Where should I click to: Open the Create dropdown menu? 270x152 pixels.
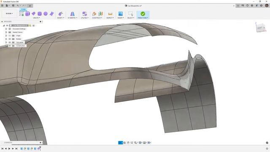36,18
